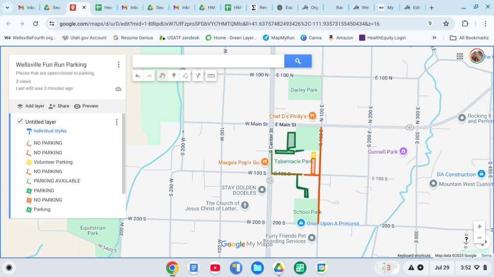Zoom out with the minus button
This screenshot has height=277, width=494.
coord(479,238)
